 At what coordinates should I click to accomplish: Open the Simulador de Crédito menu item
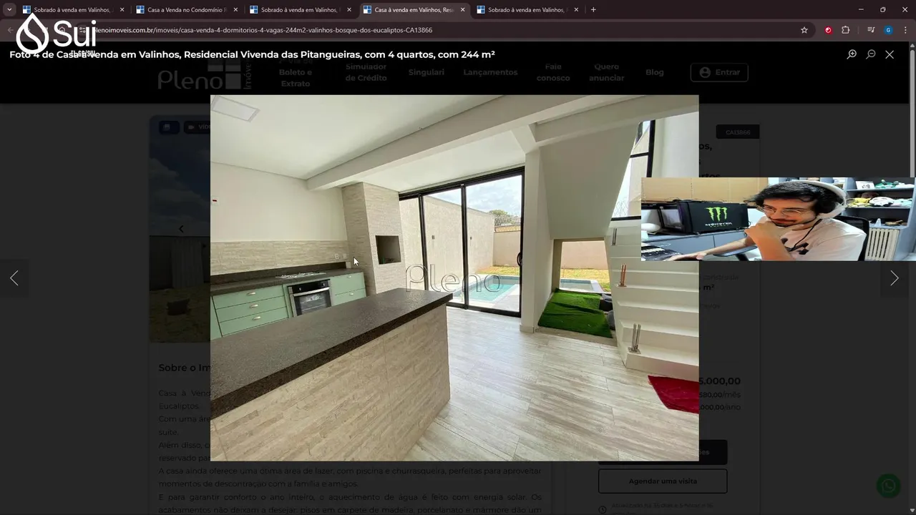pyautogui.click(x=366, y=72)
